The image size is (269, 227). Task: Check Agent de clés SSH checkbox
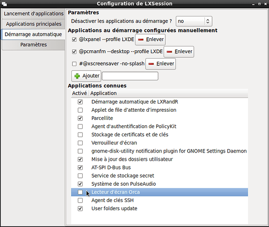click(x=80, y=200)
